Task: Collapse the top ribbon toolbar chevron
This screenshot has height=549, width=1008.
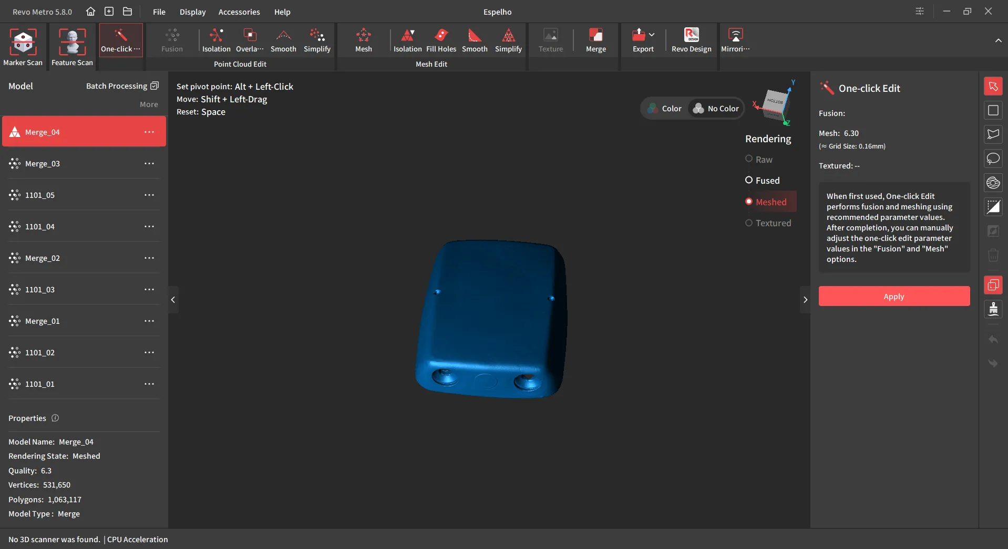Action: (x=998, y=40)
